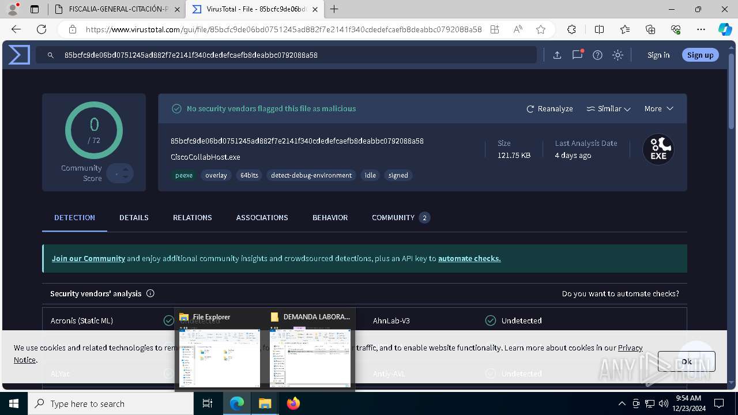Click the peexe tag
This screenshot has width=738, height=415.
pos(184,175)
